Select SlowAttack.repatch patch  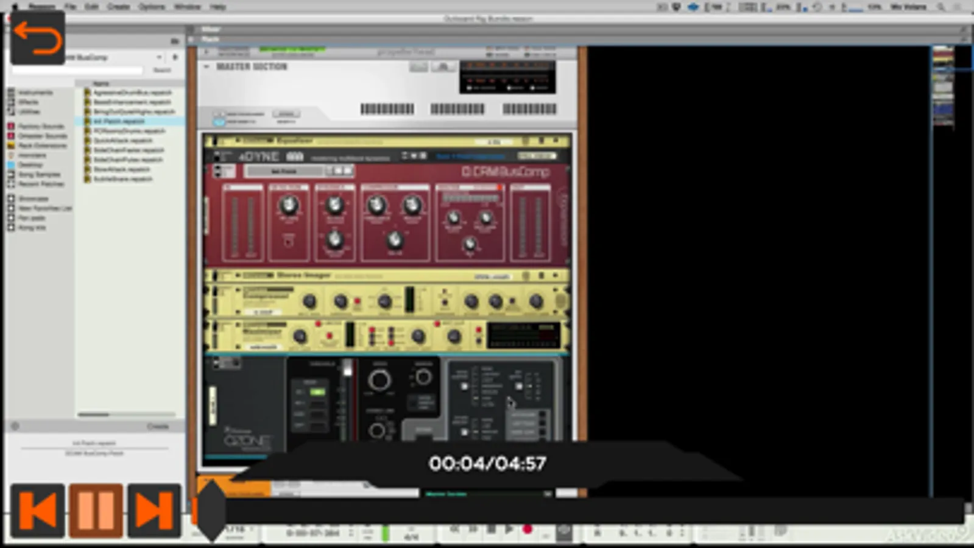pos(121,169)
